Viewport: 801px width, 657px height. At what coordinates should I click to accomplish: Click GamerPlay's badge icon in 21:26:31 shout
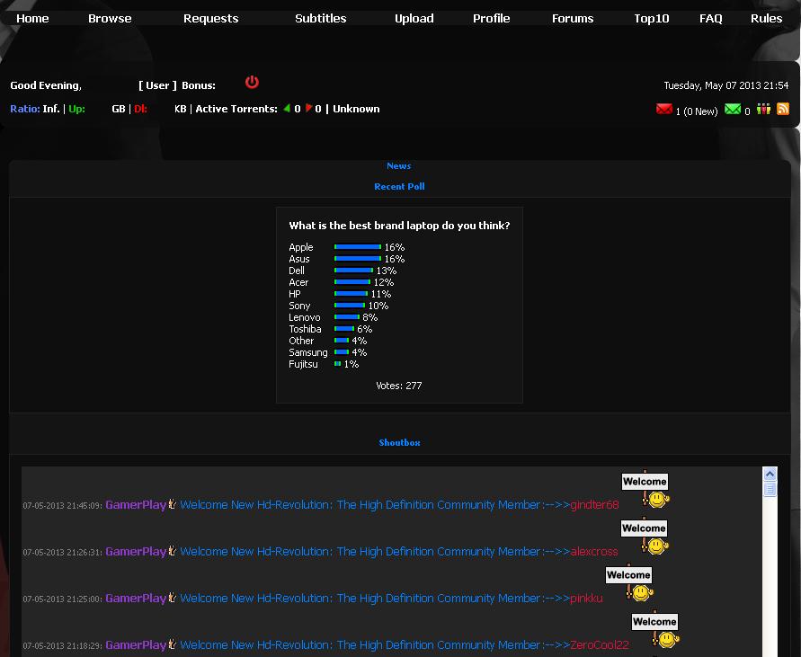tap(172, 551)
